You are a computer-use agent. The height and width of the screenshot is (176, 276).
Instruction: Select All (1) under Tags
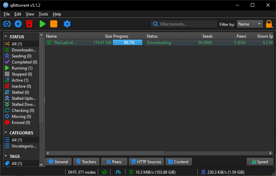tap(21, 164)
